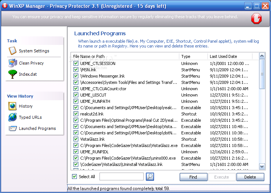Image resolution: width=271 pixels, height=193 pixels.
Task: Click status bar total: 59 message
Action: click(118, 188)
